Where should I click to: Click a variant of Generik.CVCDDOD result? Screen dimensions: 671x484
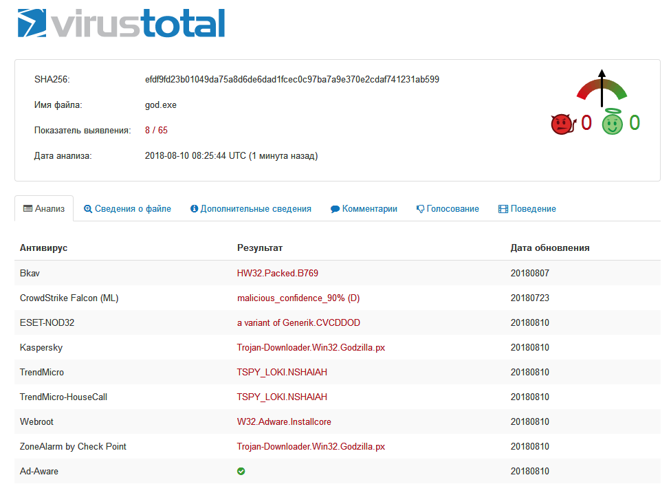(298, 322)
